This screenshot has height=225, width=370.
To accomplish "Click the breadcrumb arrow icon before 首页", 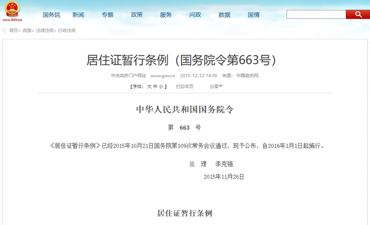I will coord(5,30).
